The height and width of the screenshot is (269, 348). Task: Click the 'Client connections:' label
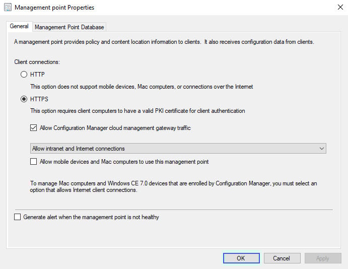(37, 62)
